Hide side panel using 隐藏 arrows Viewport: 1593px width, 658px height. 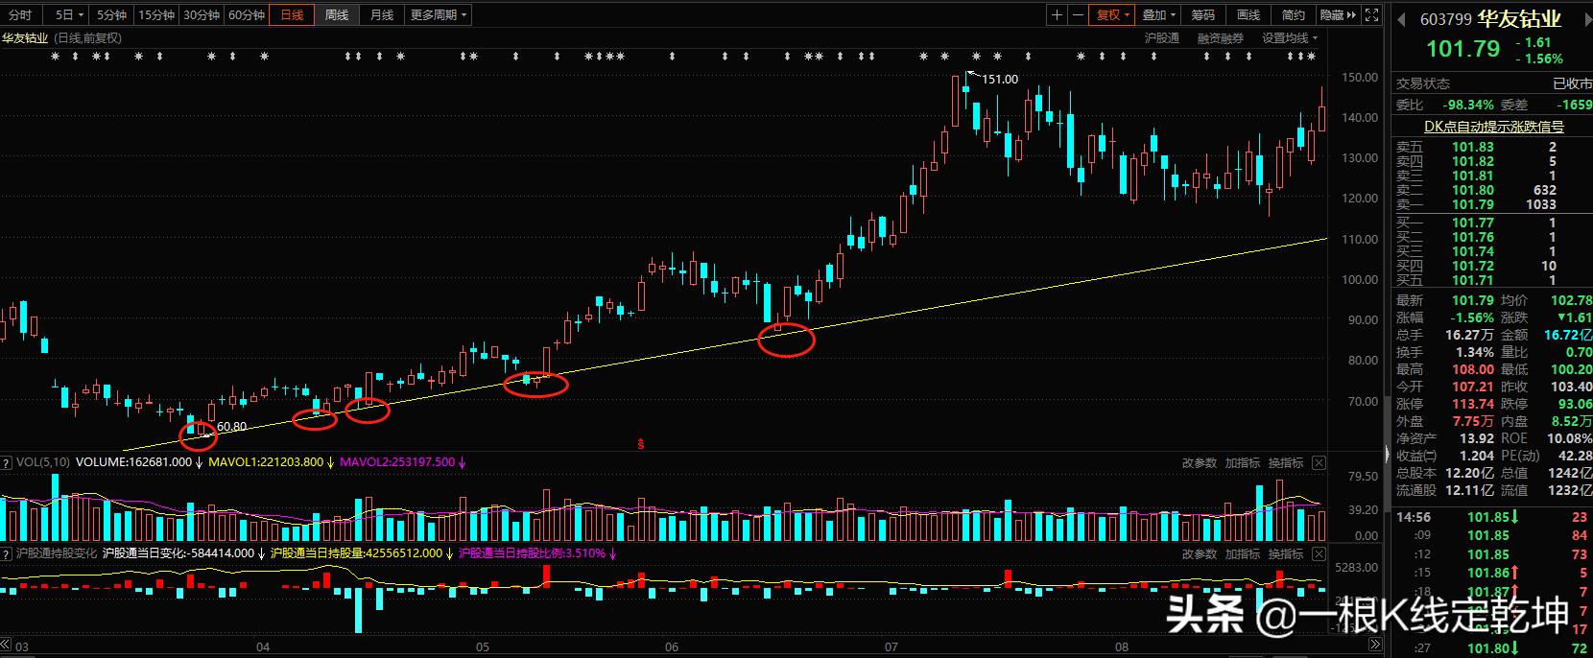1338,14
